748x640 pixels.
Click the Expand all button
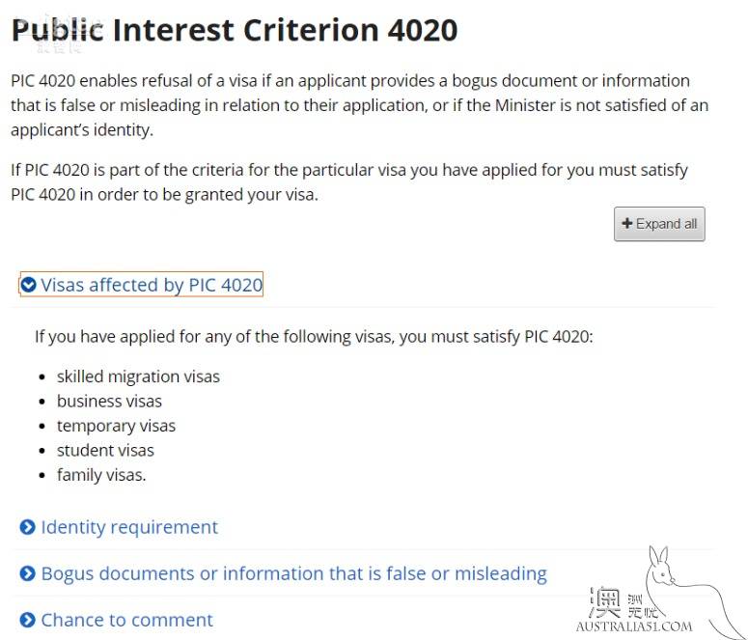click(659, 224)
